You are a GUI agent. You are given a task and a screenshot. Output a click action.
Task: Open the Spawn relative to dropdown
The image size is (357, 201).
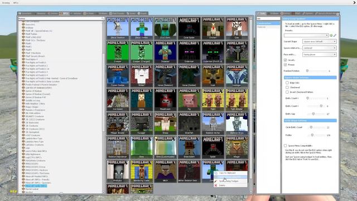320,48
